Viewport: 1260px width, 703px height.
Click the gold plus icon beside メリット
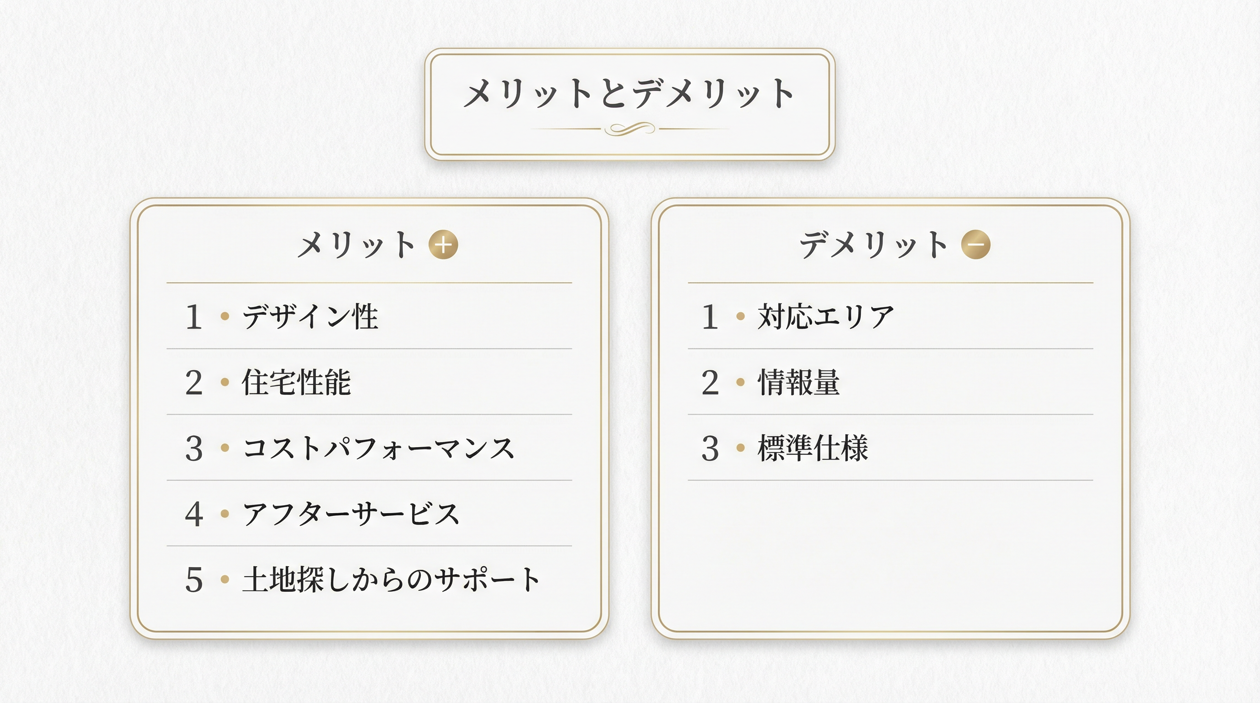443,245
